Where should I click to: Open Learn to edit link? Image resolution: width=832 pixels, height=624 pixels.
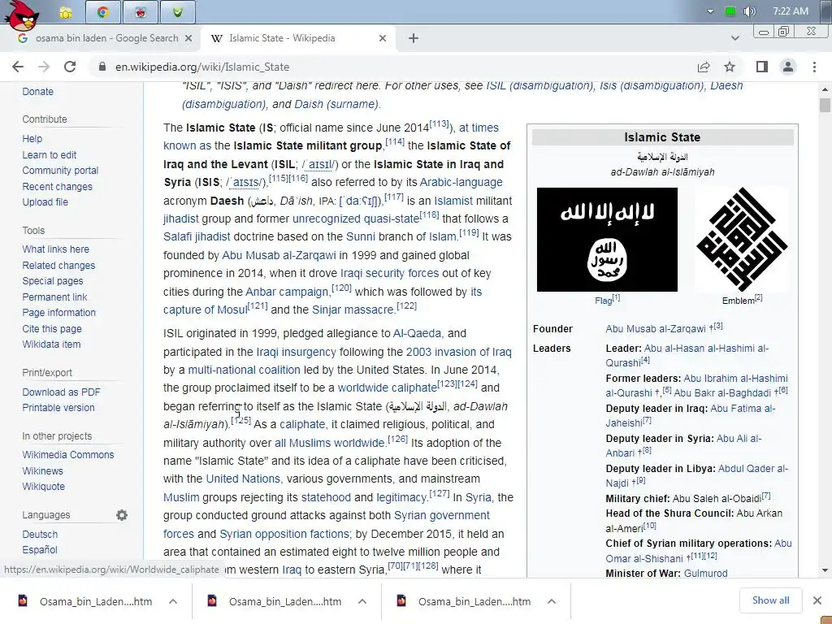point(50,155)
